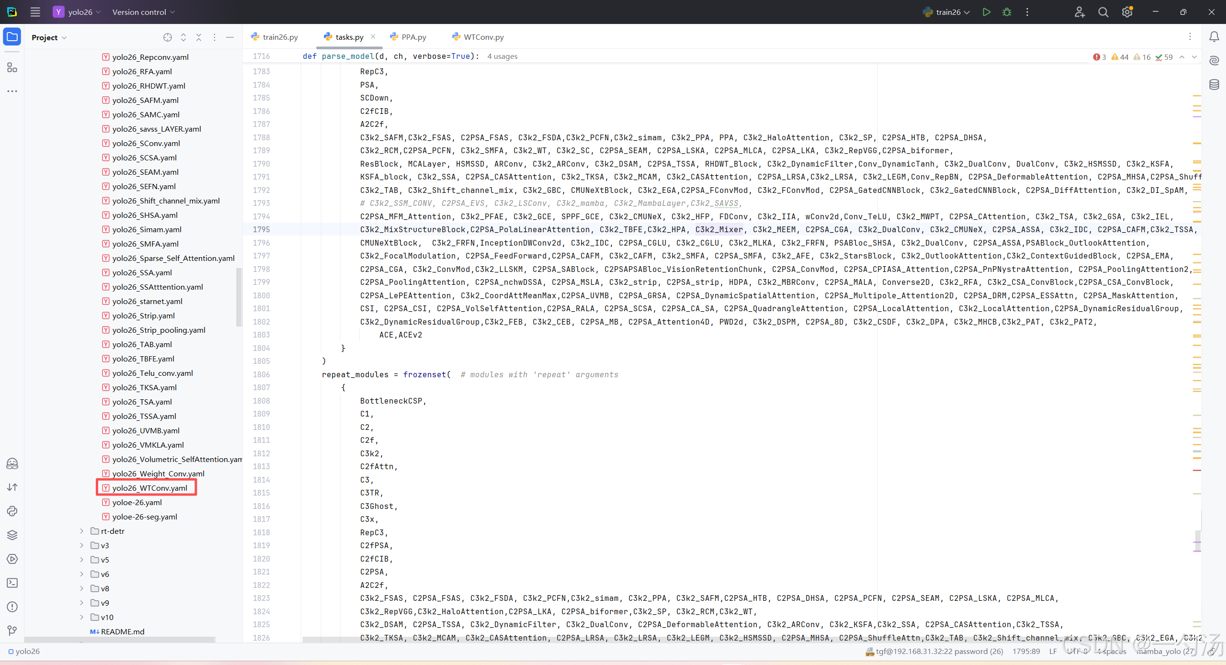Click the Run train26 play icon
This screenshot has height=665, width=1226.
(x=986, y=12)
